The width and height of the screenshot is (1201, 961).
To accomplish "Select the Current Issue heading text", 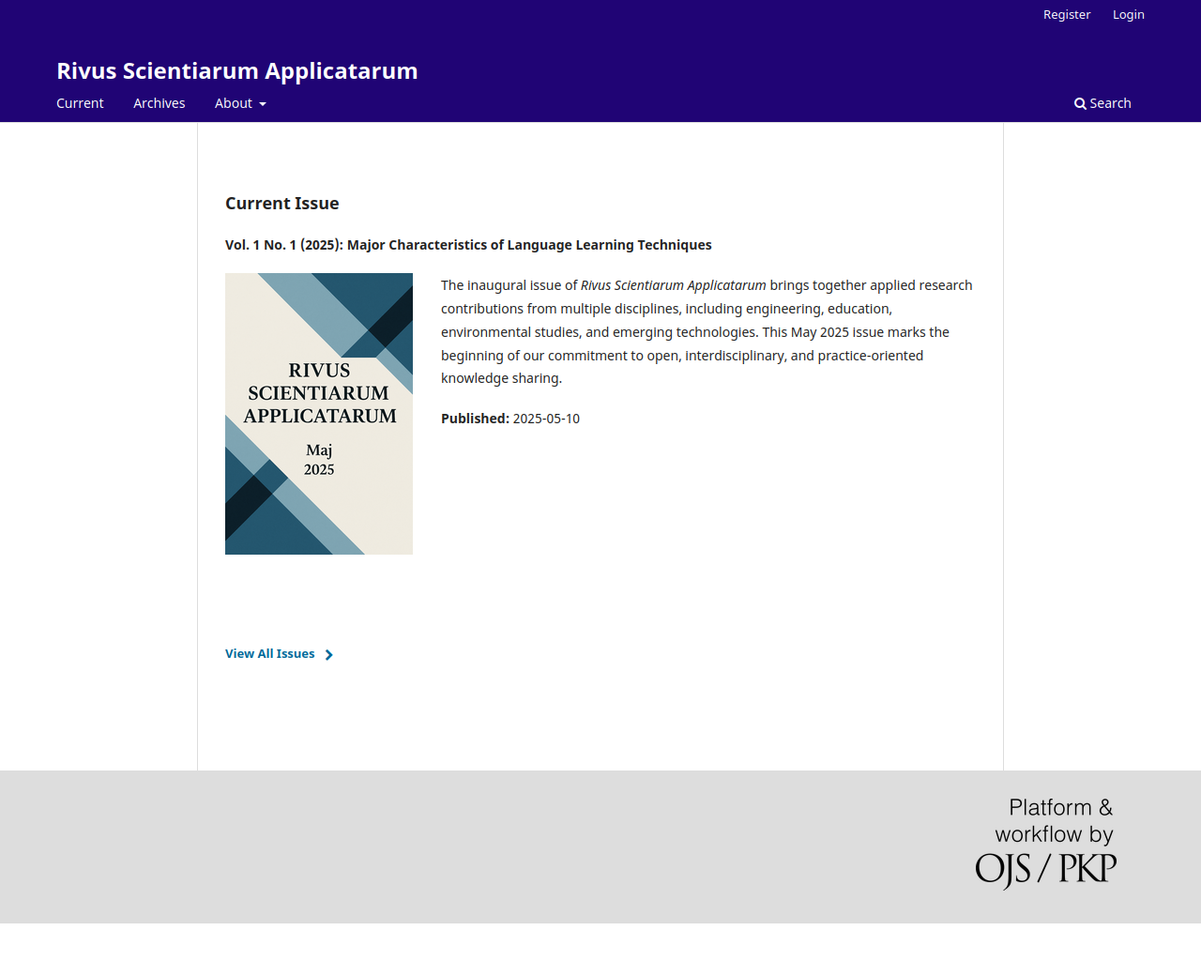I will [282, 204].
